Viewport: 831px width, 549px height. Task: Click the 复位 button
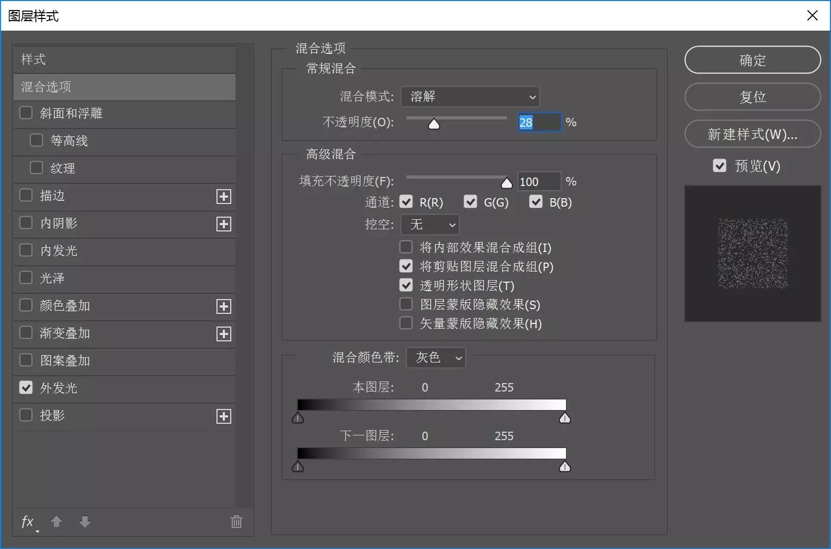tap(753, 97)
